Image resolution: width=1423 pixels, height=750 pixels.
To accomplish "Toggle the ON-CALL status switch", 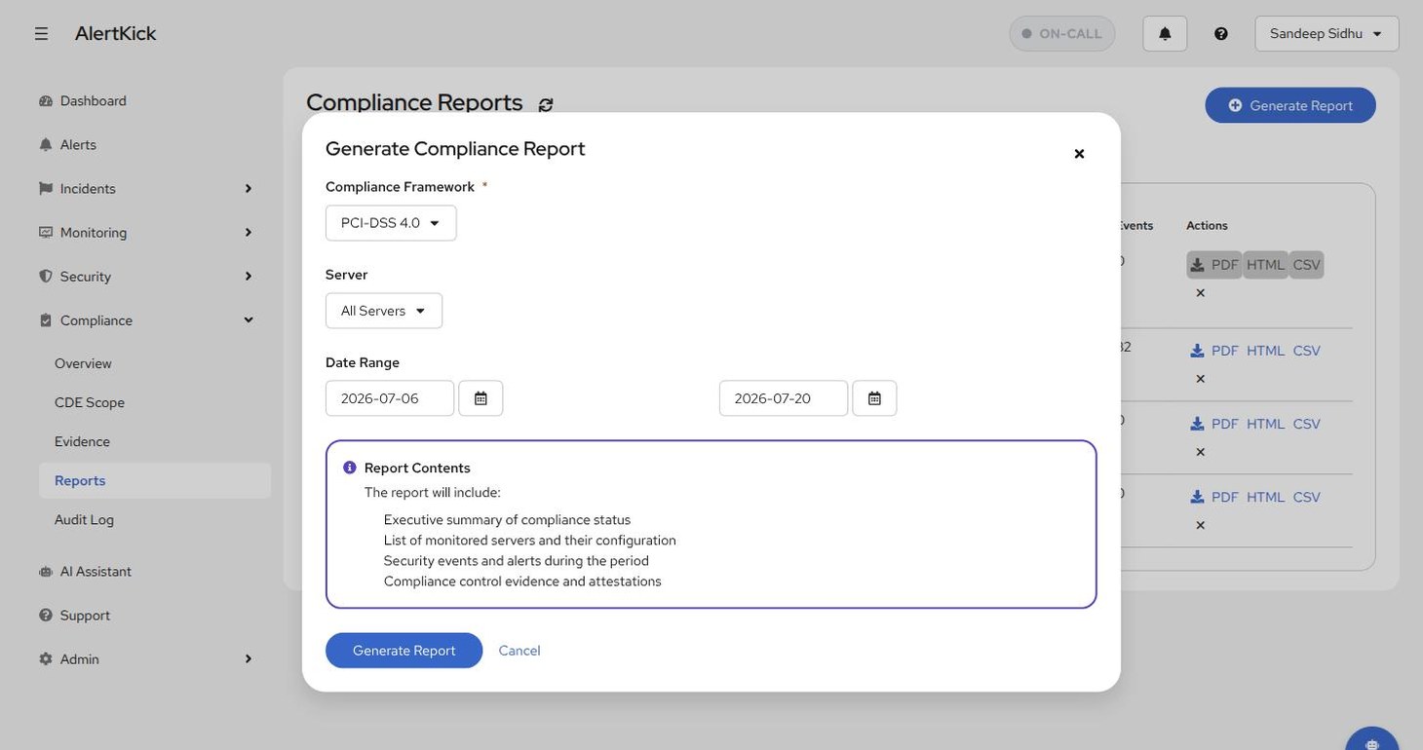I will coord(1062,33).
